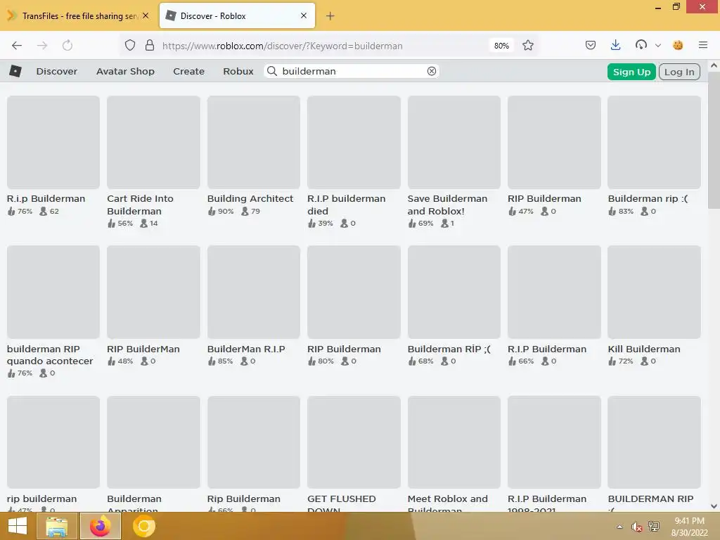Open a new tab with the plus button
720x540 pixels.
point(330,16)
